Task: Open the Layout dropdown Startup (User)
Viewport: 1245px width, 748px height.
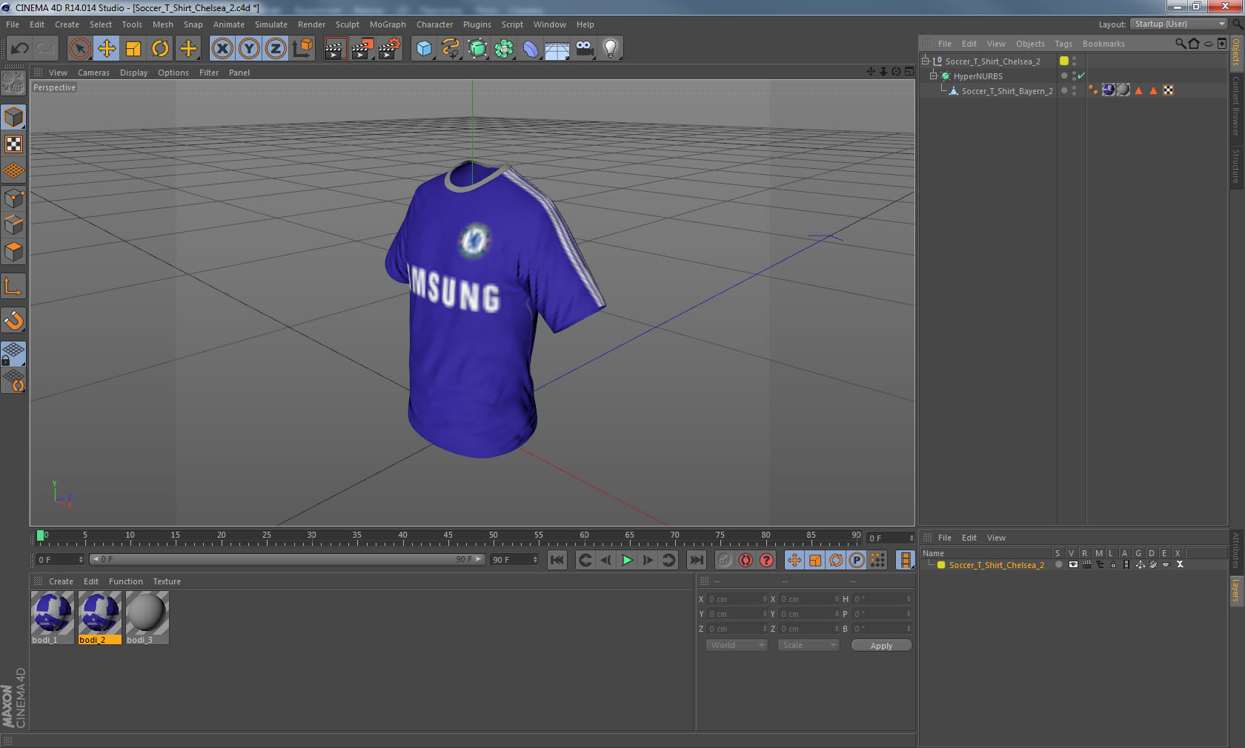Action: 1179,24
